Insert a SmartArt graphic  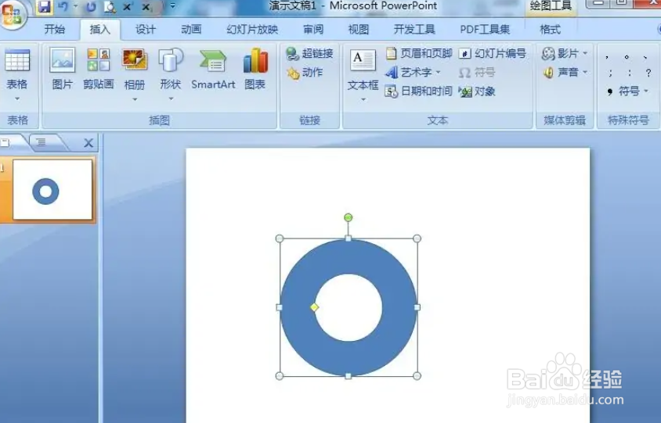(213, 69)
